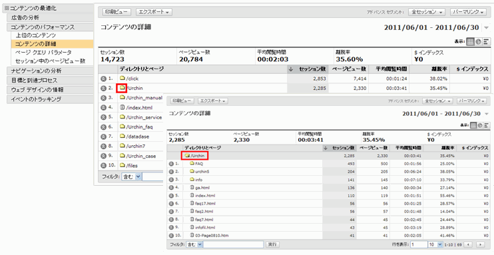Click the row icon beside 03-Page0810.htm
The height and width of the screenshot is (255, 494).
coord(171,236)
